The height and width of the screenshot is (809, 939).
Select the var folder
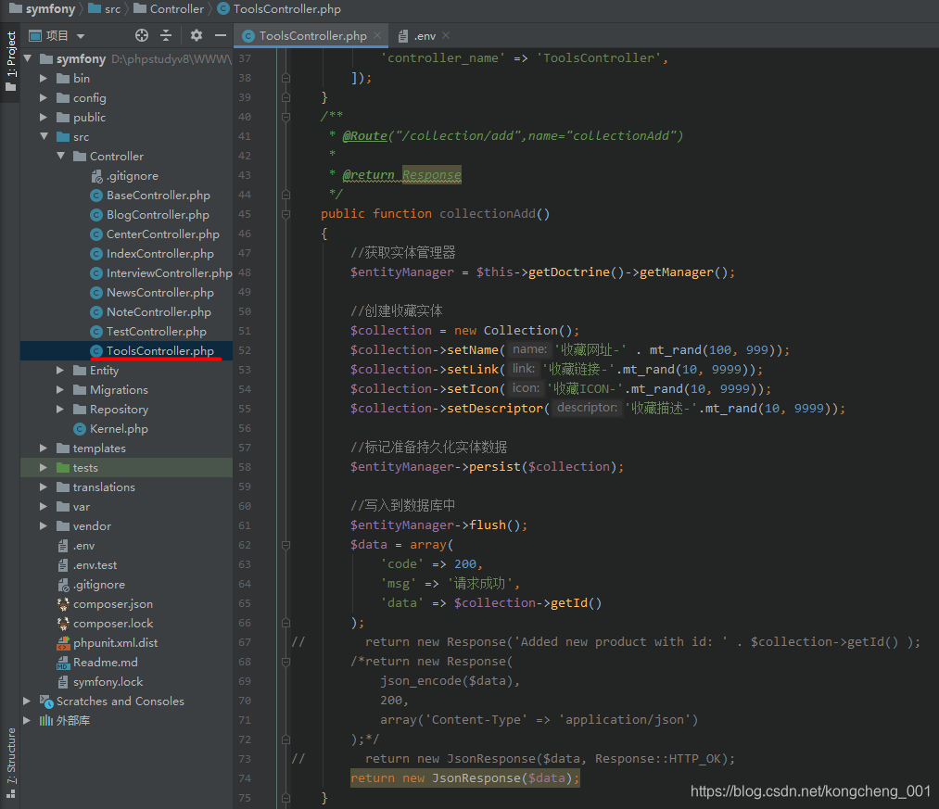pos(72,507)
